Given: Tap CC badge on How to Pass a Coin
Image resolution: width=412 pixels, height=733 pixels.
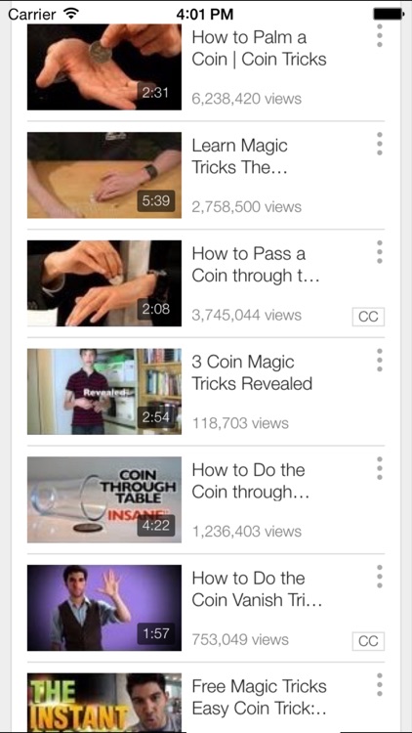Looking at the screenshot, I should point(368,317).
